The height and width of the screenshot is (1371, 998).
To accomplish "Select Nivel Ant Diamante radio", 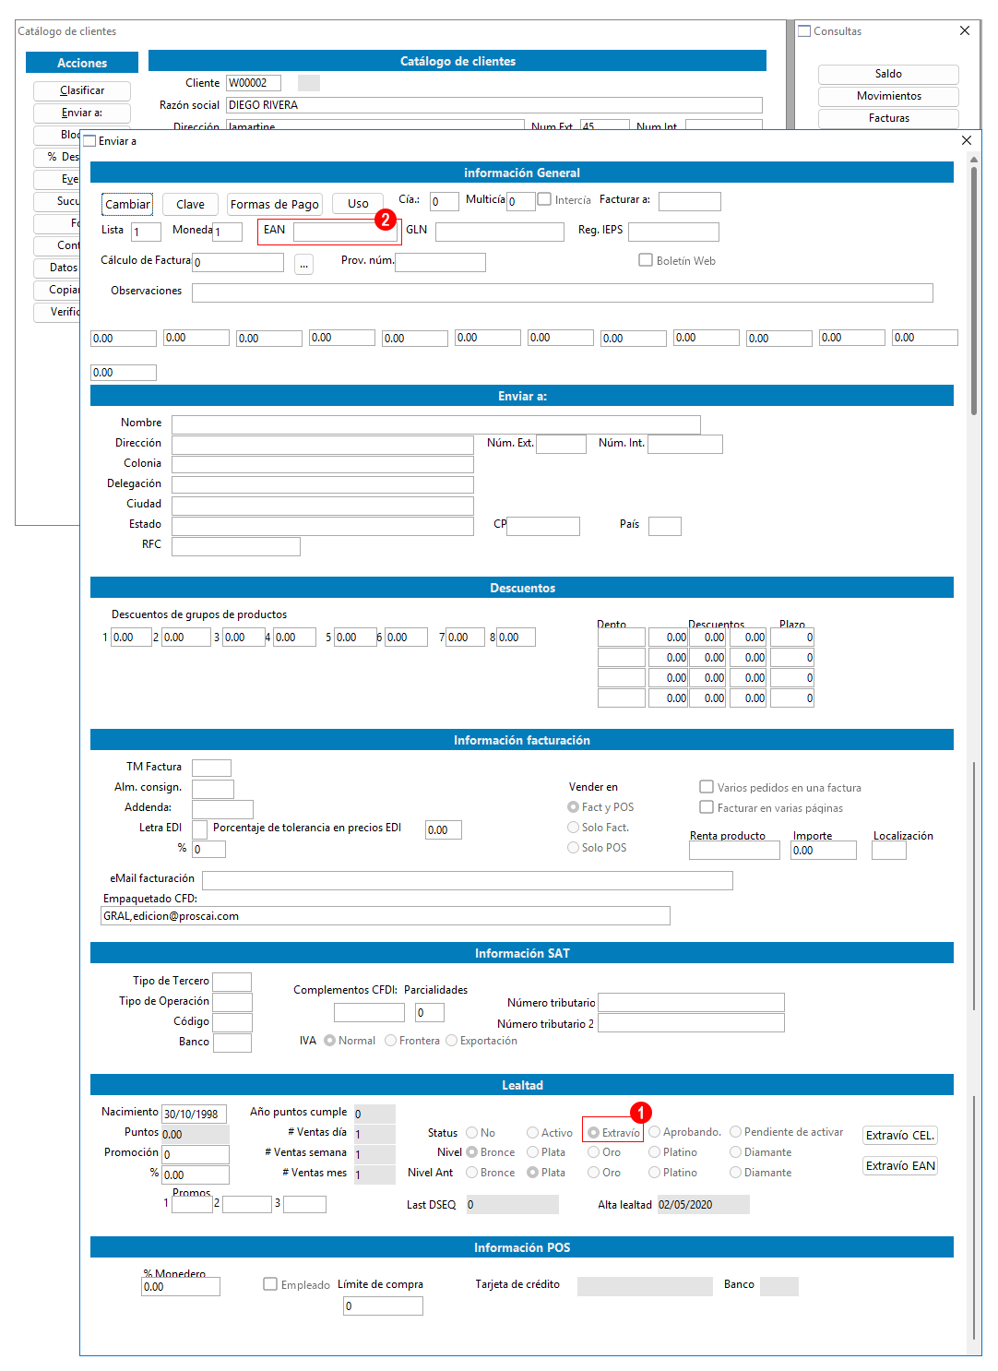I will tap(735, 1173).
